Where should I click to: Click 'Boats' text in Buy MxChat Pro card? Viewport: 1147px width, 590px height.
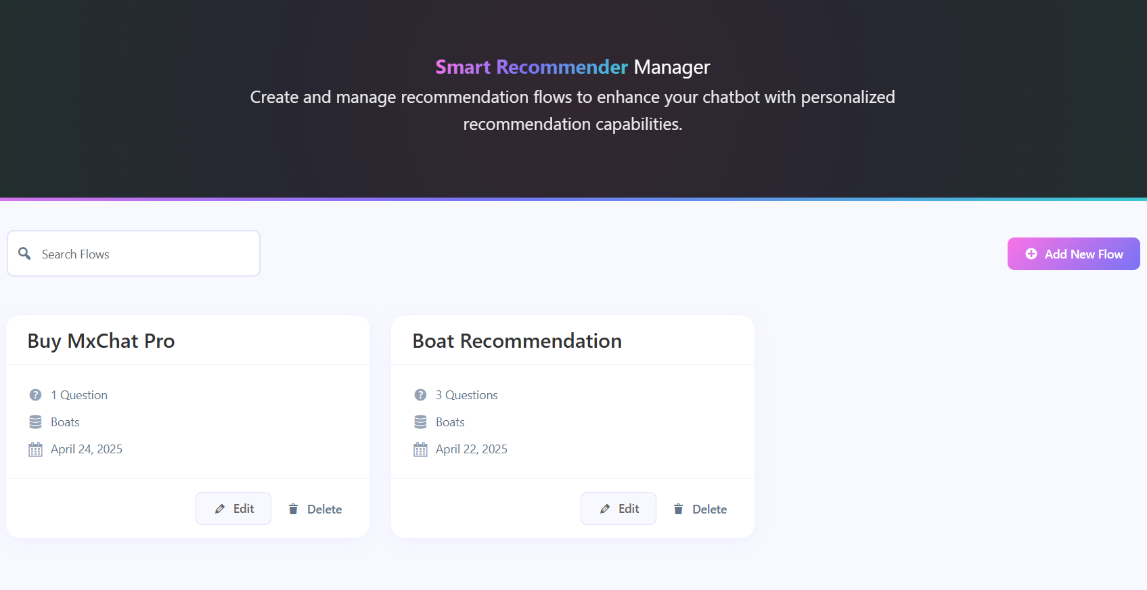65,422
